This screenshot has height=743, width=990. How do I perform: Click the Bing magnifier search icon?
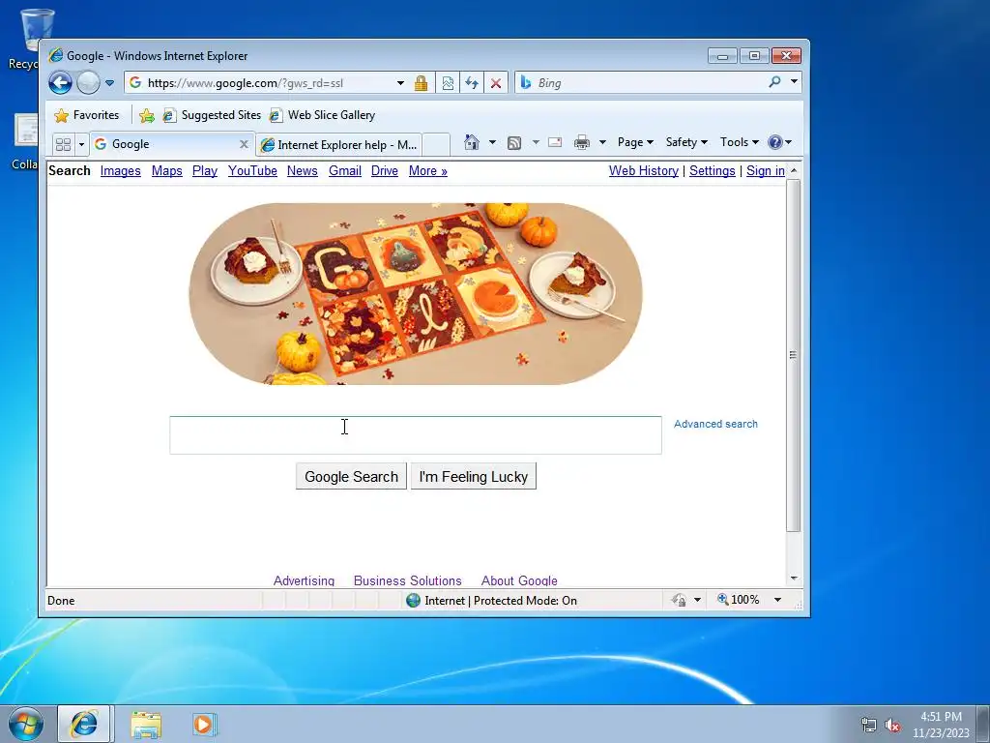(x=774, y=82)
